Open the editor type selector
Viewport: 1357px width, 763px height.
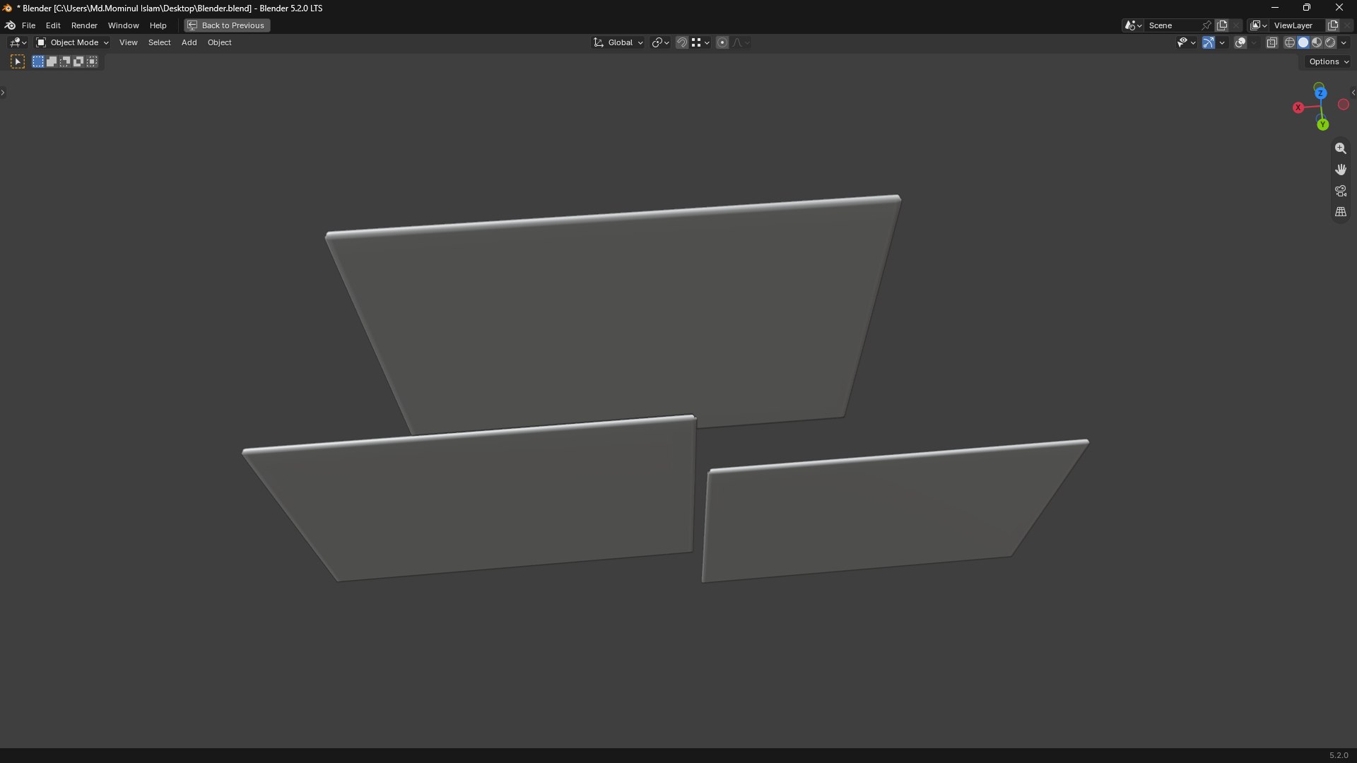[18, 42]
